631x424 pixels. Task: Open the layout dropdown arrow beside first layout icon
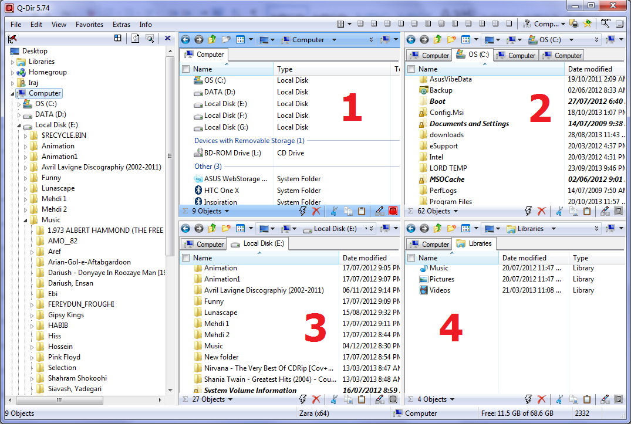coord(349,24)
